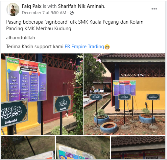The width and height of the screenshot is (167, 160).
Task: Open post permalink via December 7 timestamp
Action: pos(44,13)
